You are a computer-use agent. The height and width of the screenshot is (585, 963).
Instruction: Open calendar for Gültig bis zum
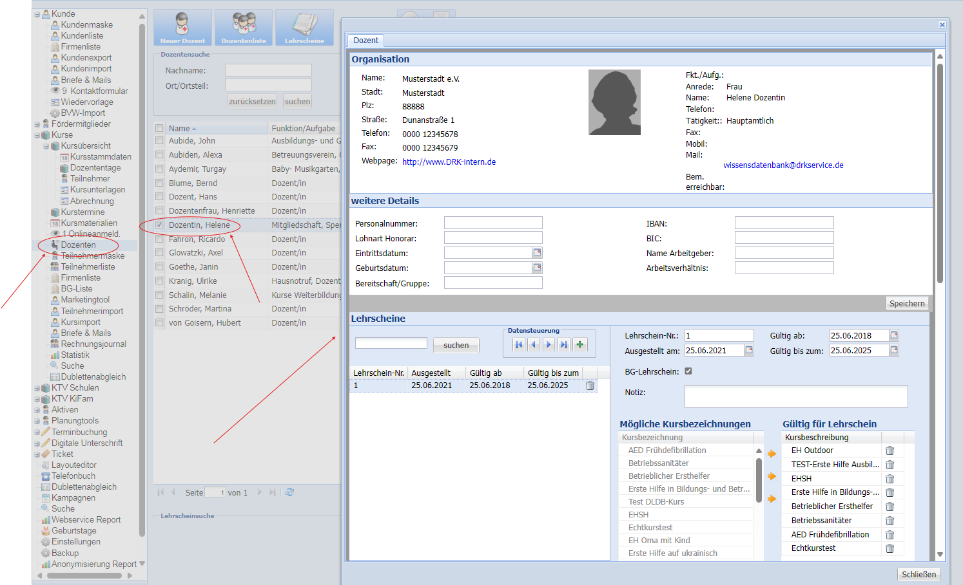[x=894, y=350]
